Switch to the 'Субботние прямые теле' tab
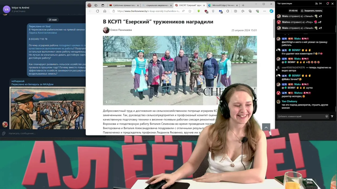 coord(124,5)
